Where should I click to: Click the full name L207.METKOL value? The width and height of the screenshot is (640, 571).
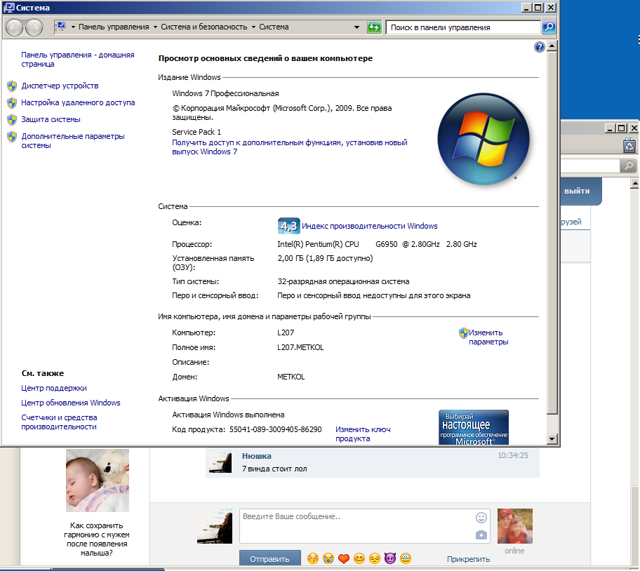(x=300, y=347)
